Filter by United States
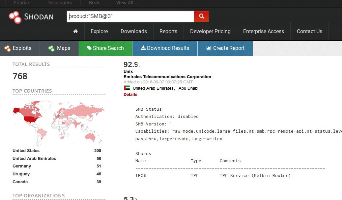This screenshot has width=342, height=200. (x=26, y=151)
